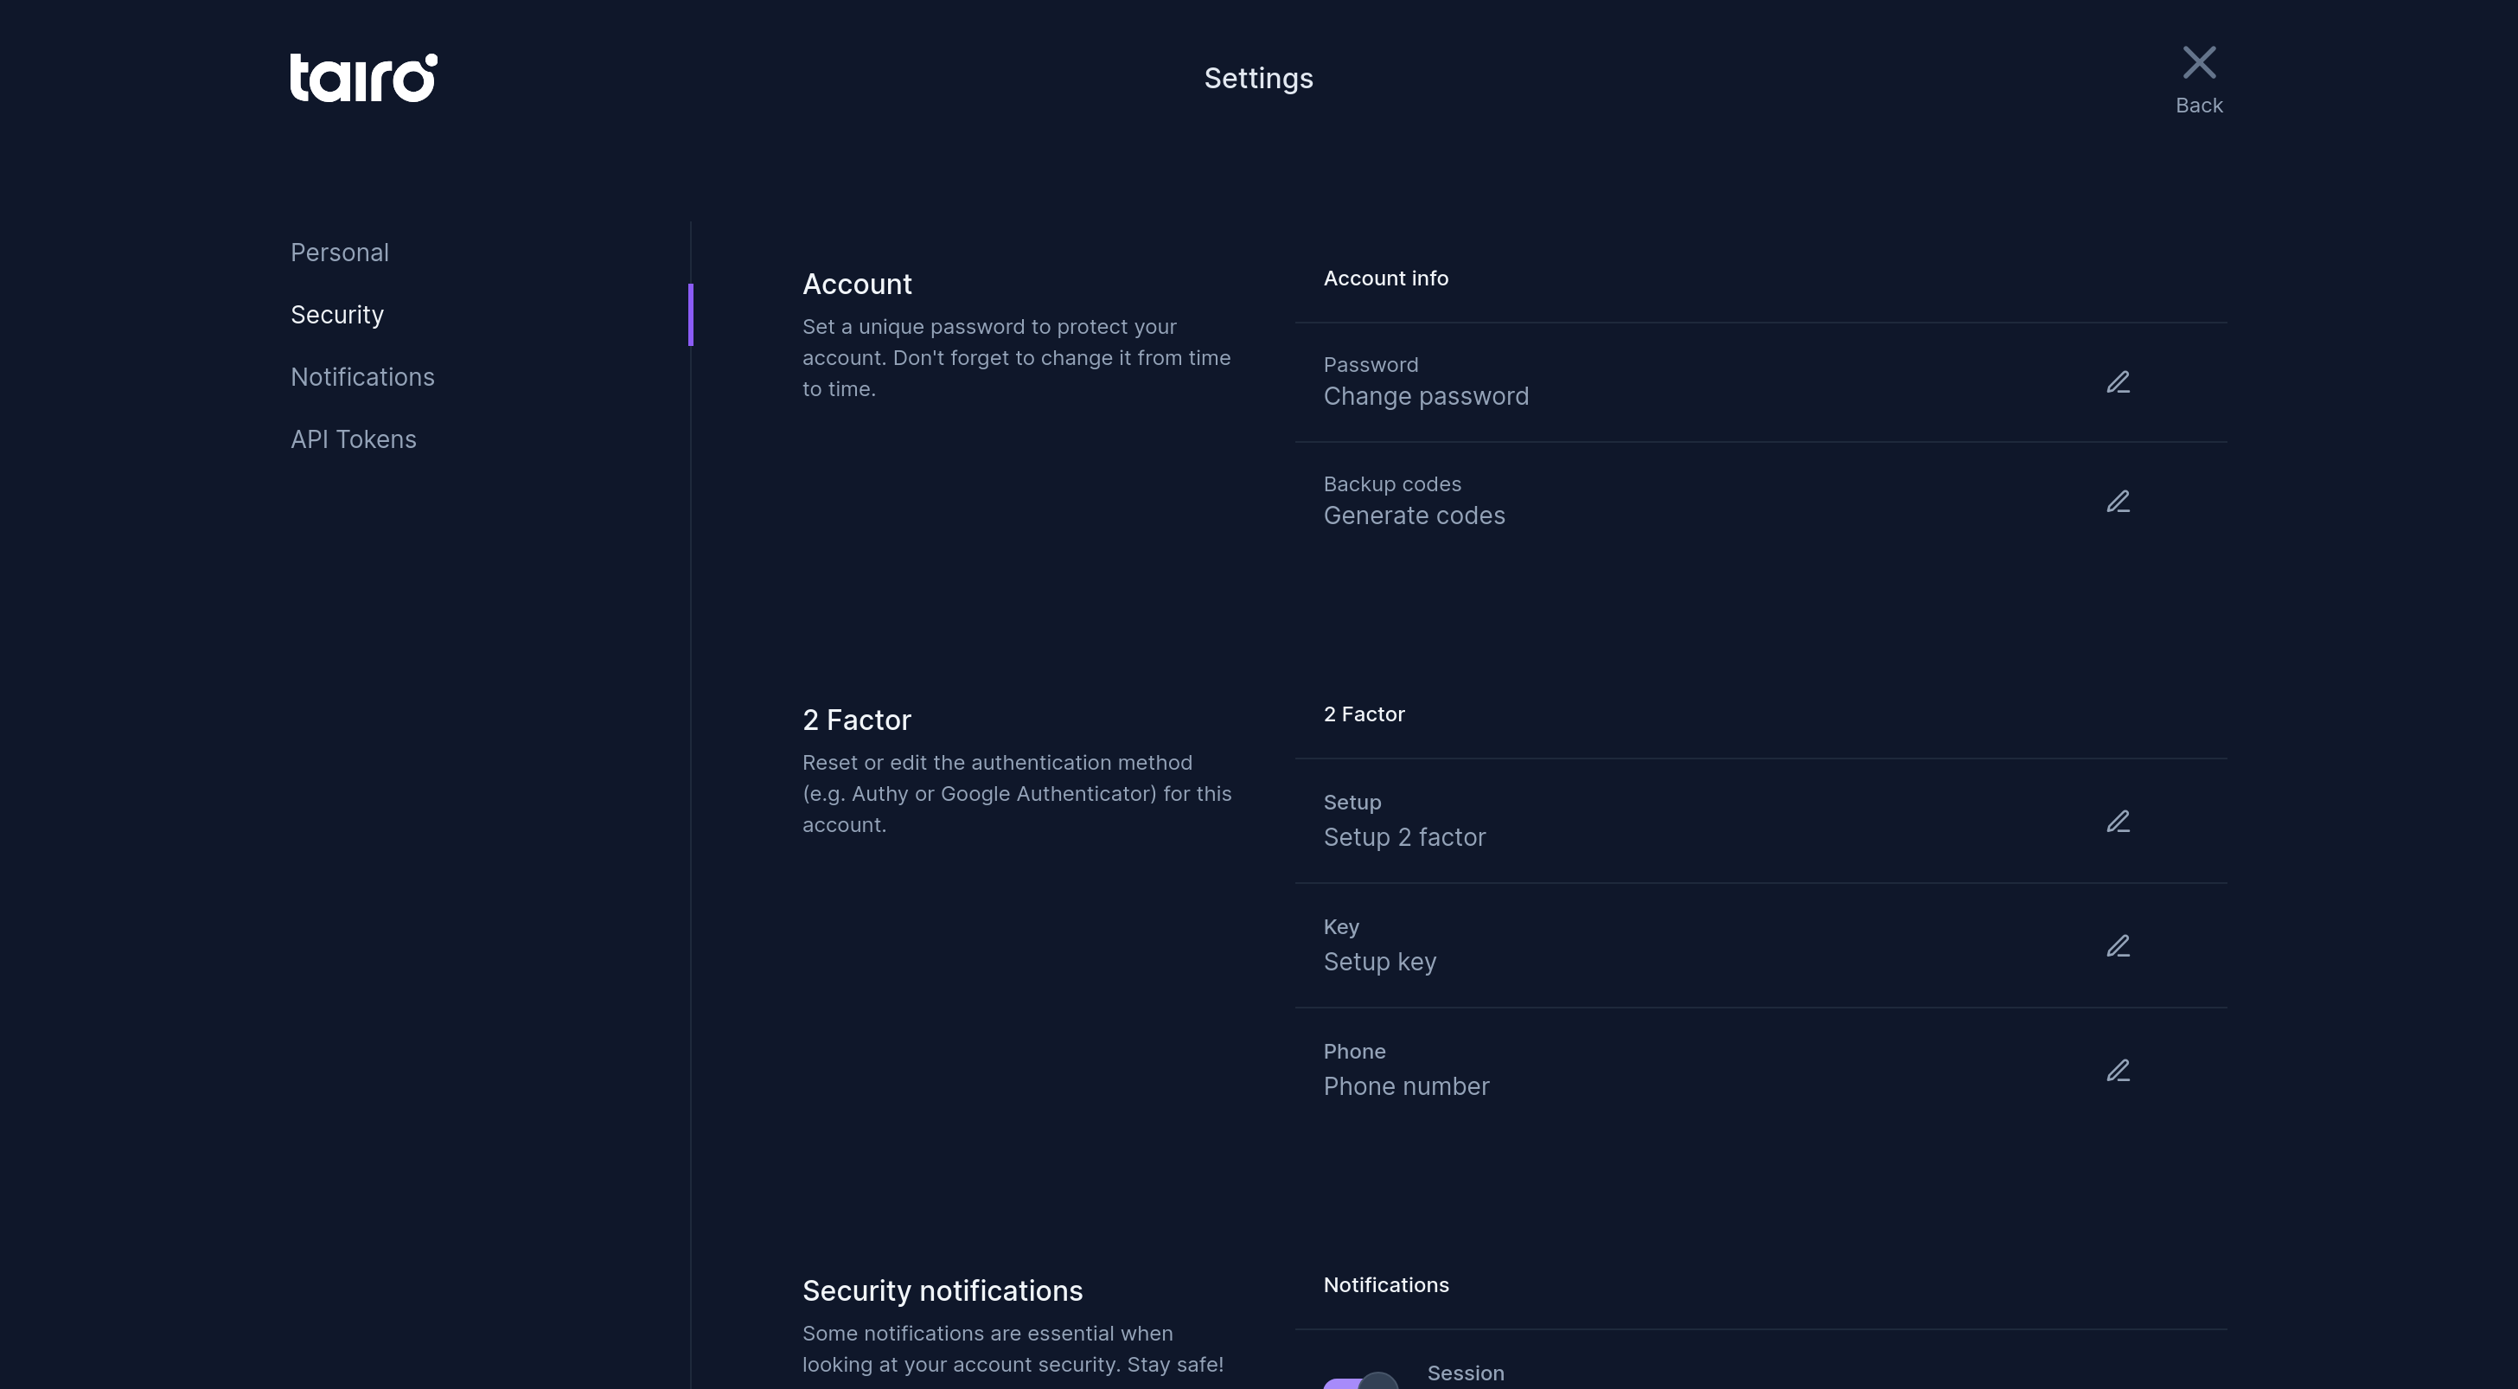
Task: Open the Personal settings section
Action: [x=339, y=253]
